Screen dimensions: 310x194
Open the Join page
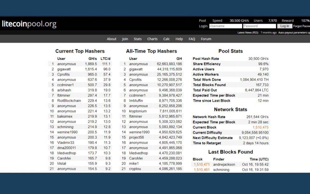[x=125, y=39]
